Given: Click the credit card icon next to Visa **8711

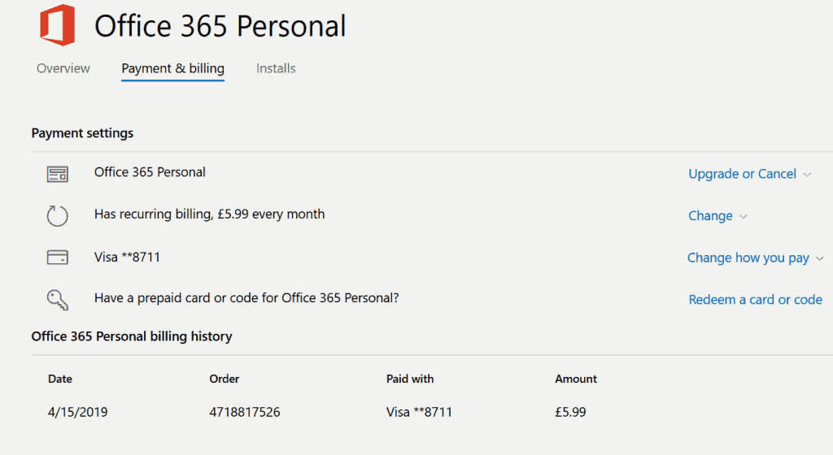Looking at the screenshot, I should click(x=58, y=258).
